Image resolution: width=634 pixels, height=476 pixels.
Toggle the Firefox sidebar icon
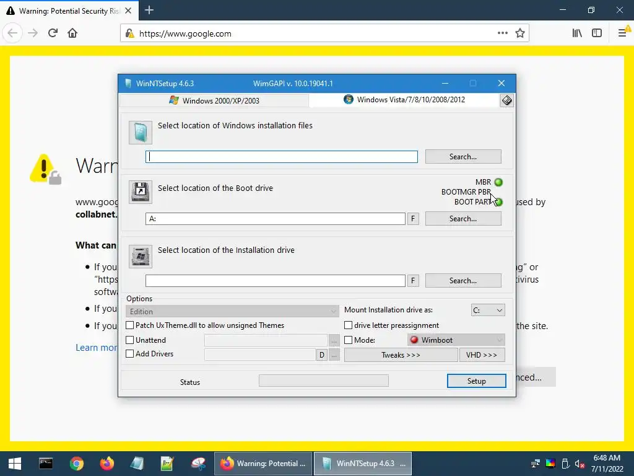tap(597, 33)
